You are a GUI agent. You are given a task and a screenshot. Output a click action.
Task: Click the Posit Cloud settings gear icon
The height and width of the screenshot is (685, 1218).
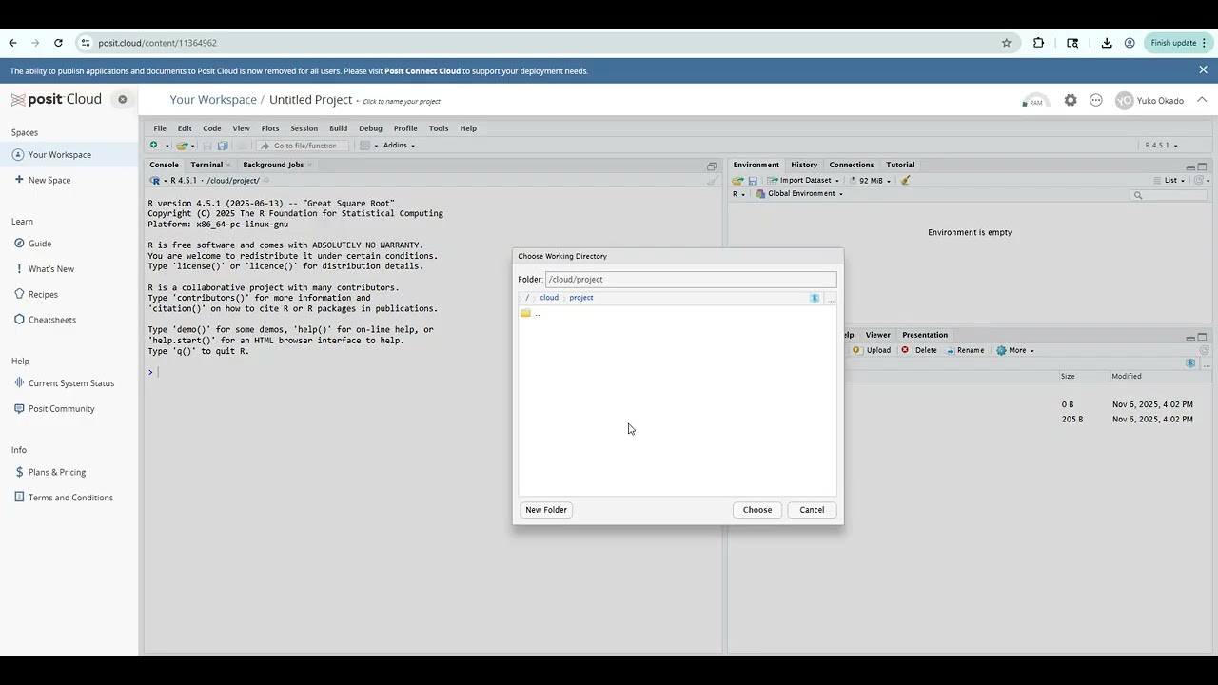(x=1071, y=100)
